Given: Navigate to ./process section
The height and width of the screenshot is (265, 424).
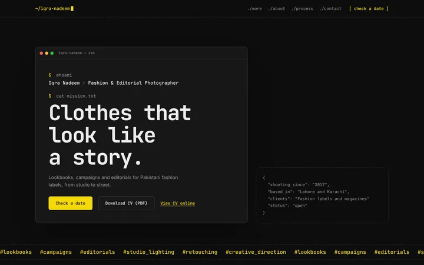Looking at the screenshot, I should tap(302, 9).
